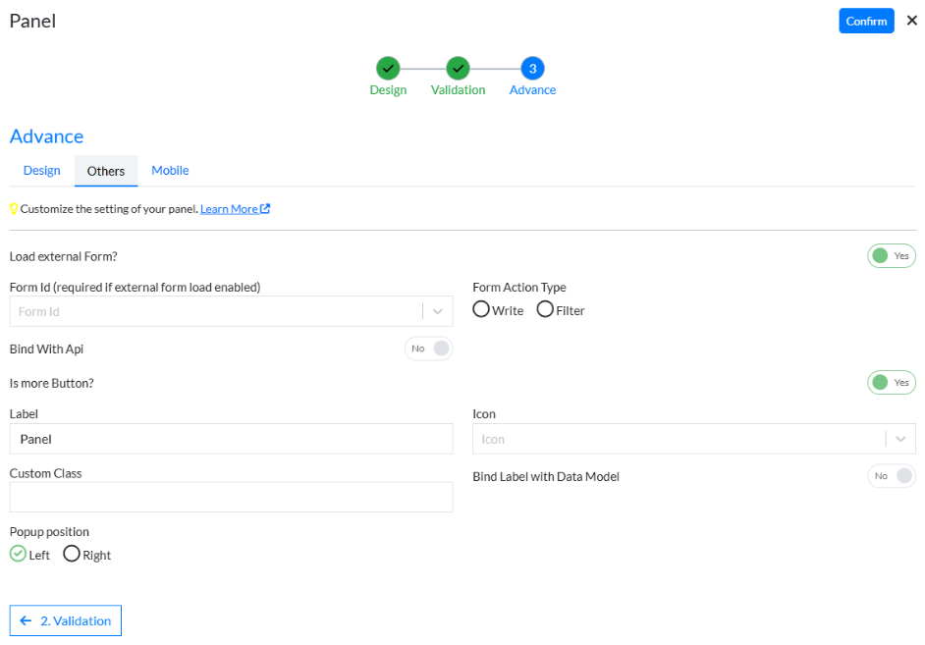
Task: Select the Advance step circle numbered 3
Action: click(531, 69)
